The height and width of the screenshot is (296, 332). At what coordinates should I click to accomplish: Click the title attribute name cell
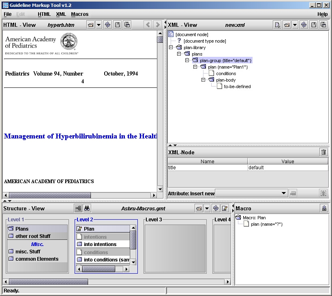(x=208, y=168)
